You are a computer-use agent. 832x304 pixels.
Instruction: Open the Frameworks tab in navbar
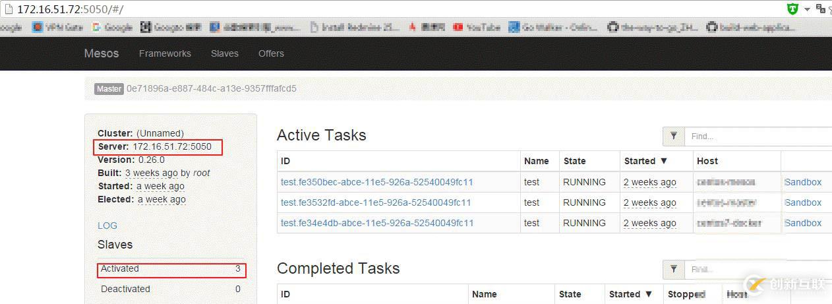[x=165, y=53]
